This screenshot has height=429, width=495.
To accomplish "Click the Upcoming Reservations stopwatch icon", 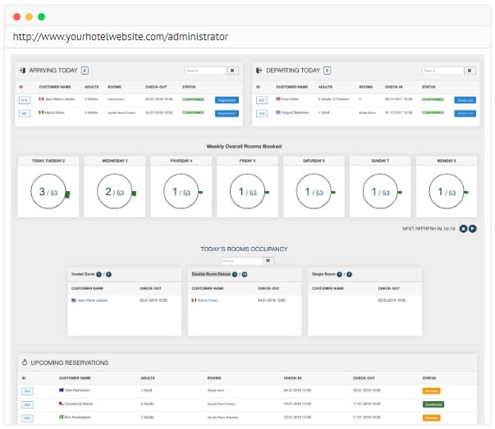I will (x=25, y=363).
